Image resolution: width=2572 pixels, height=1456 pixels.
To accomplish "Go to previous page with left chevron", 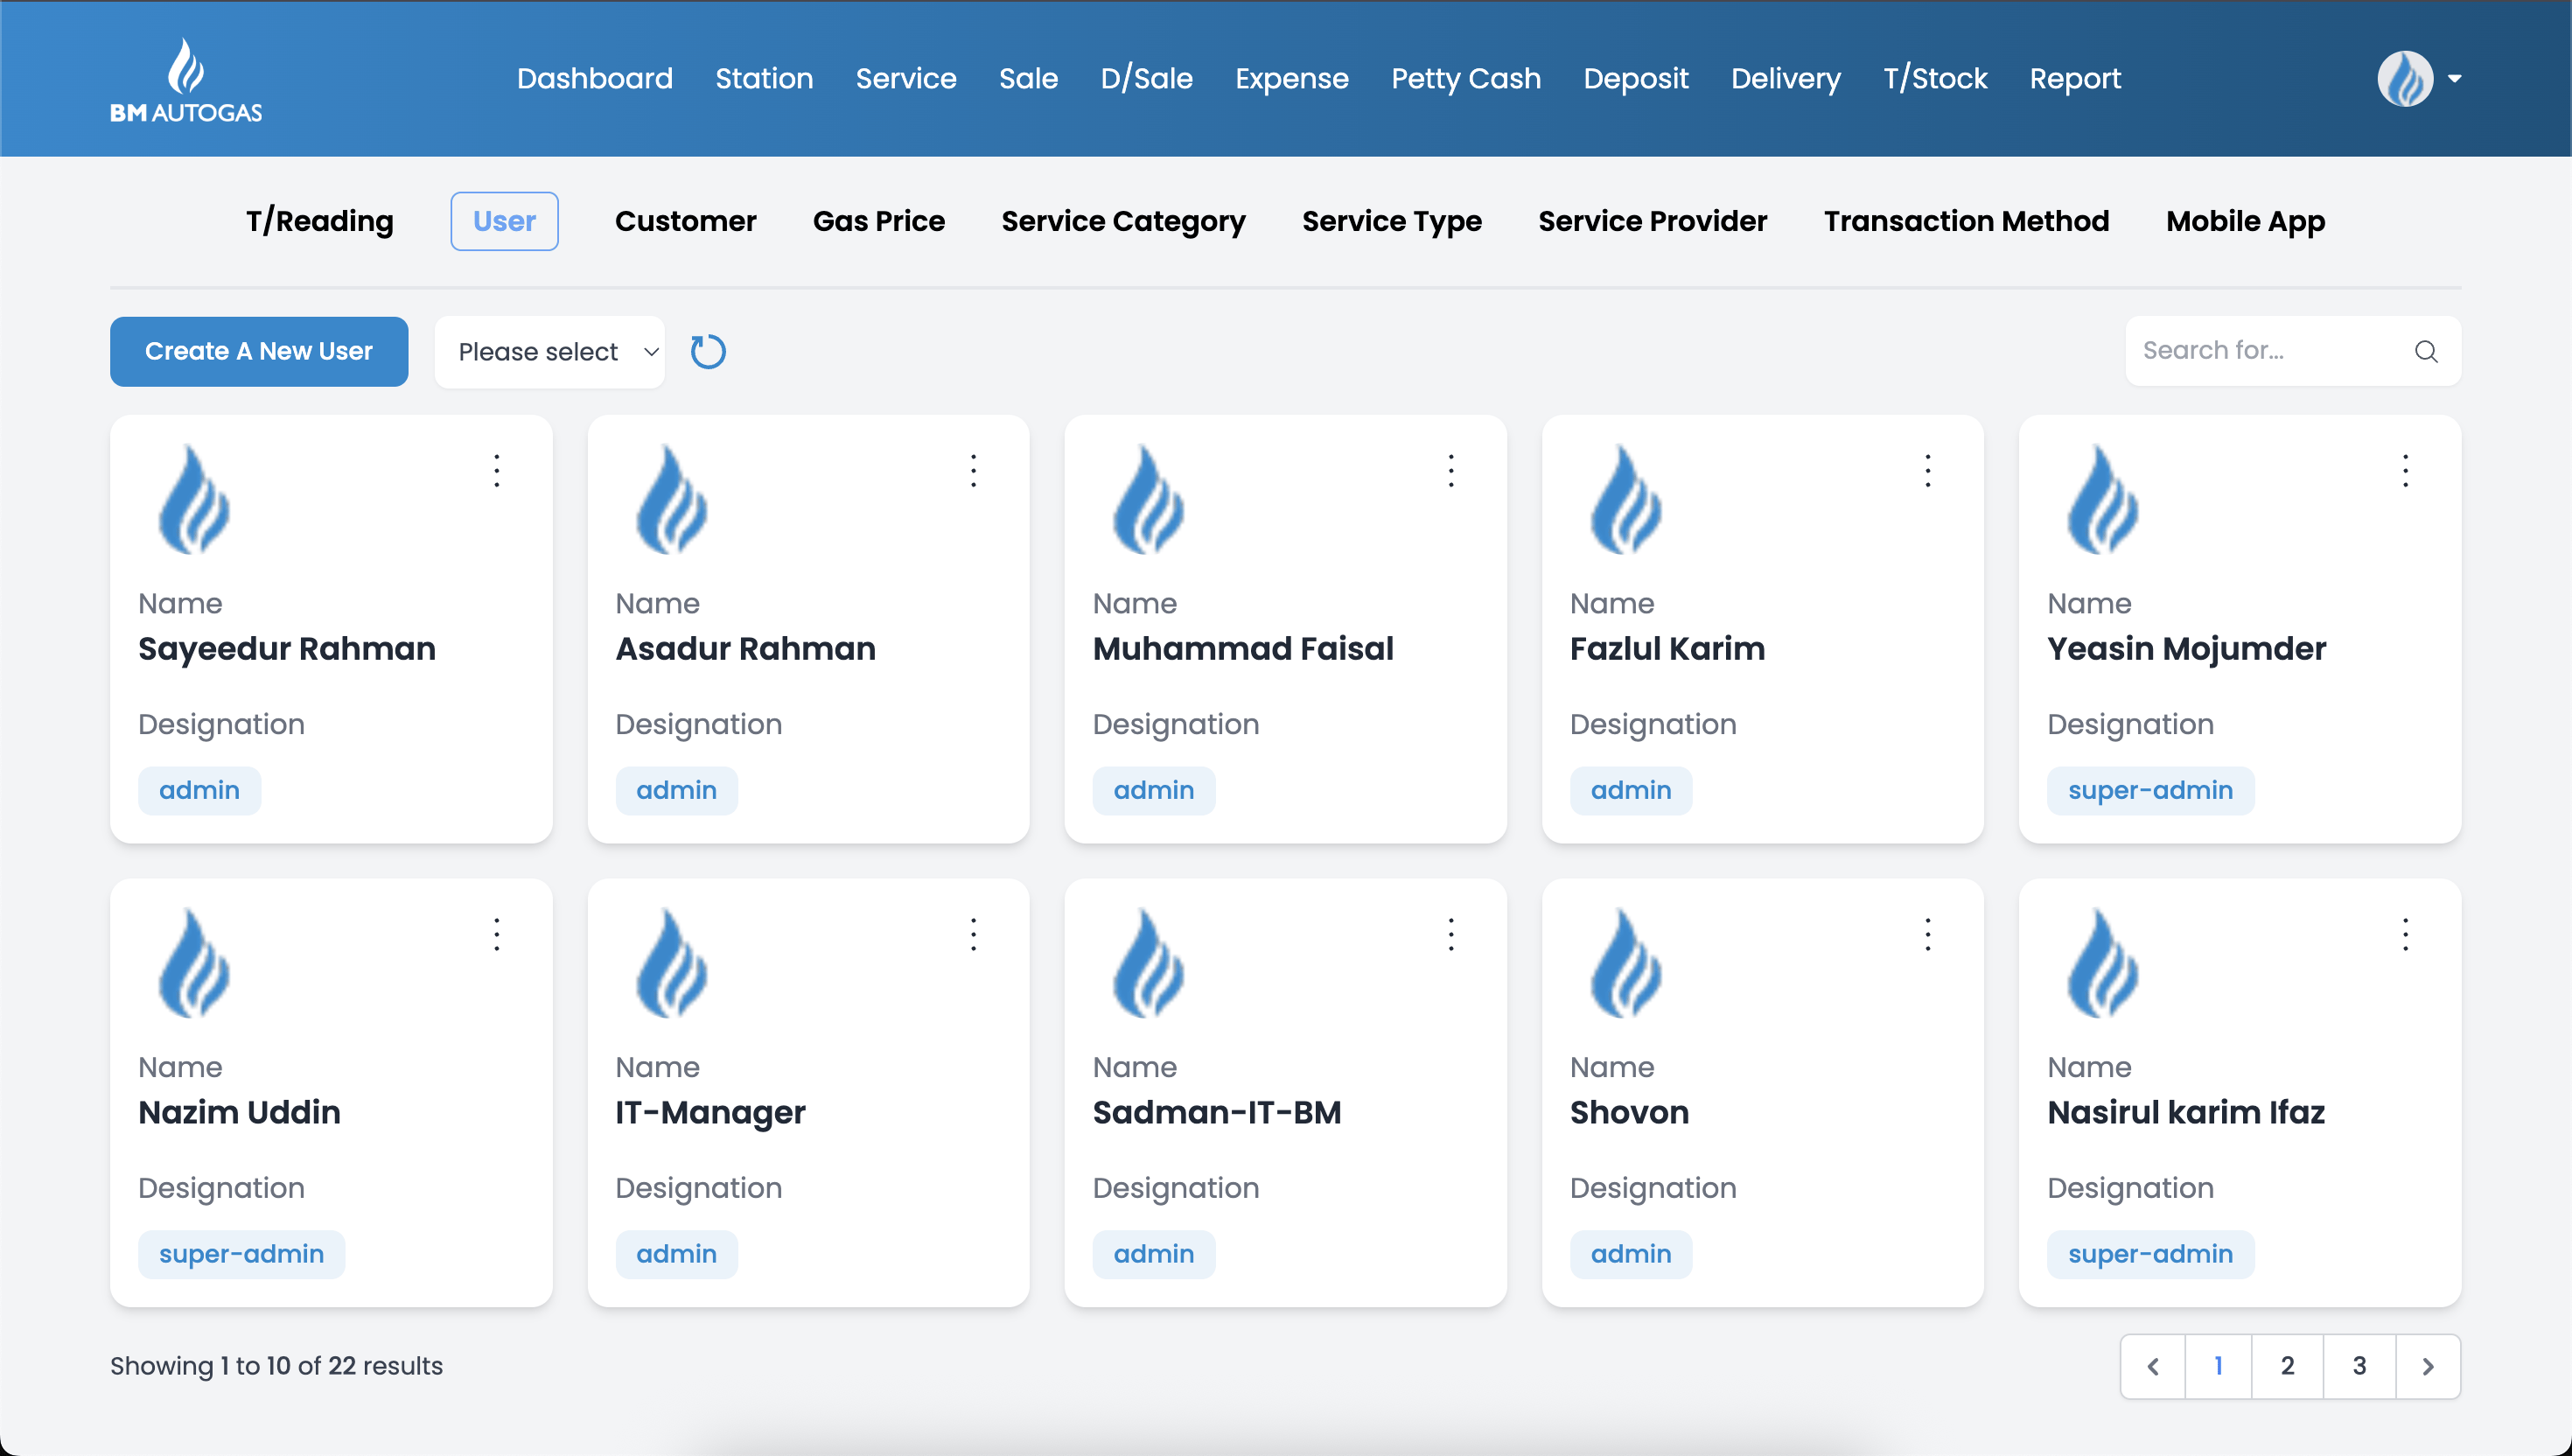I will [x=2153, y=1366].
